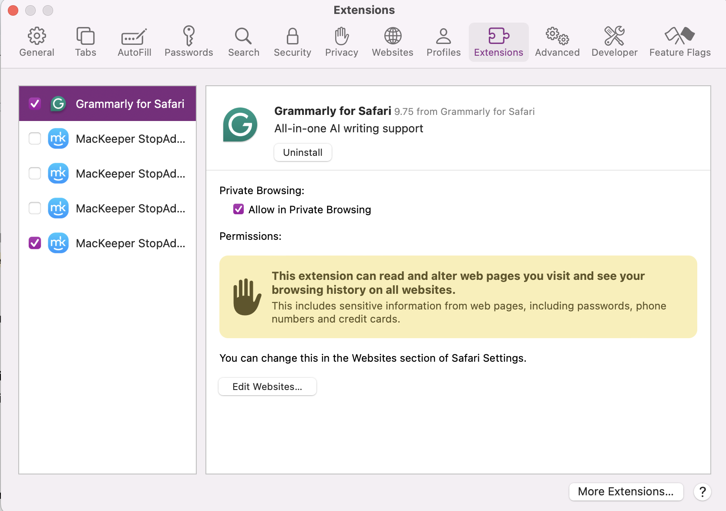Open More Extensions… in the App Store

625,491
